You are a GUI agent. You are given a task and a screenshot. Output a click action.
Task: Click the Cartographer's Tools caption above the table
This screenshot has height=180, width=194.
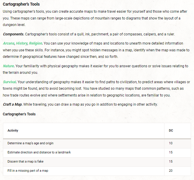point(19,114)
